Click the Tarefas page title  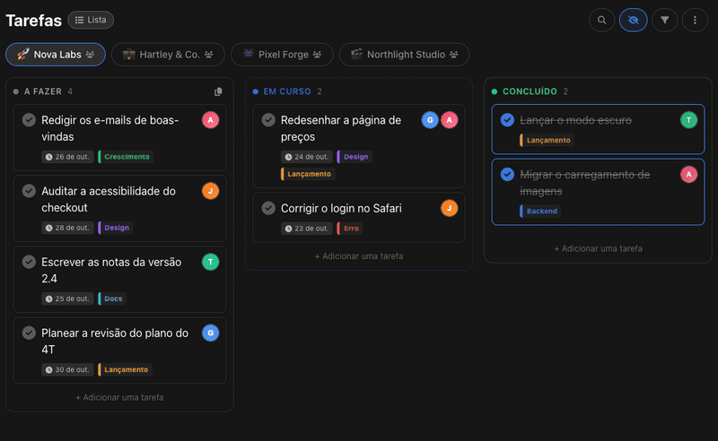coord(33,21)
